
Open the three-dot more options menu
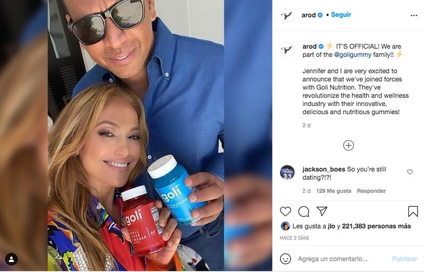point(414,15)
